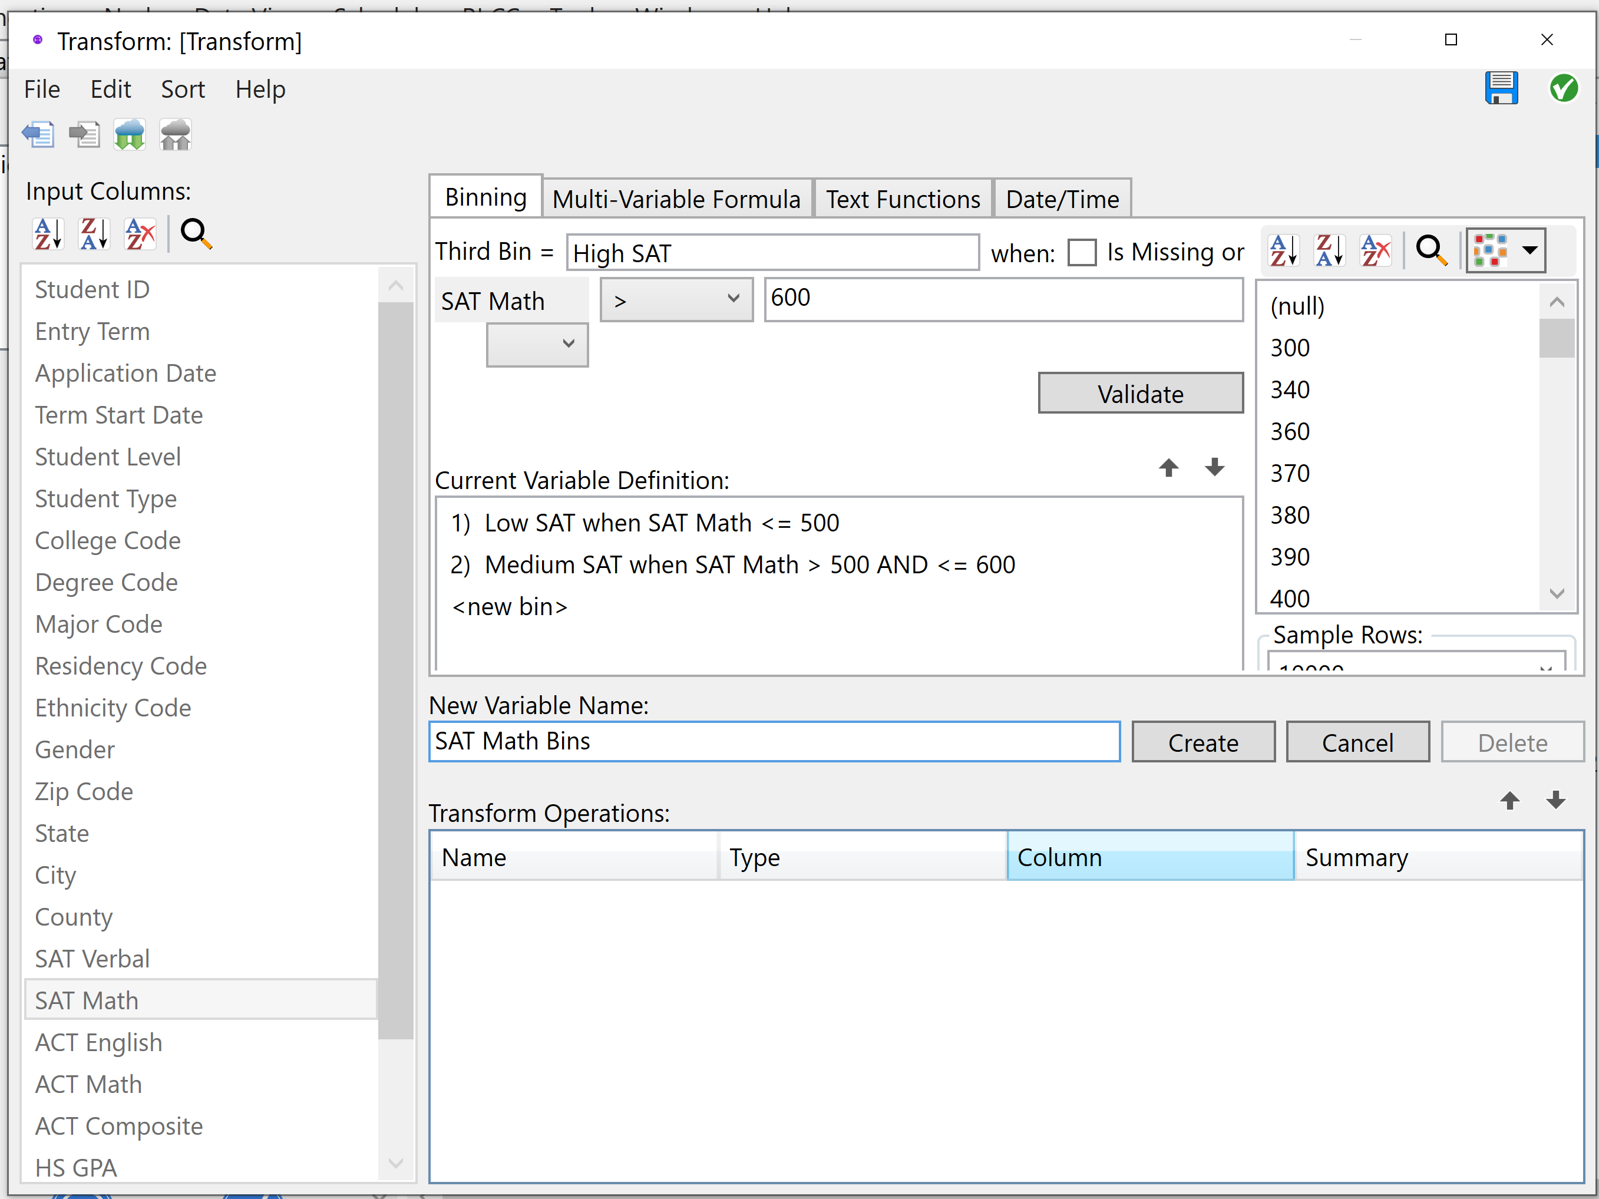The height and width of the screenshot is (1199, 1599).
Task: Select ACT English in input columns
Action: coord(200,1042)
